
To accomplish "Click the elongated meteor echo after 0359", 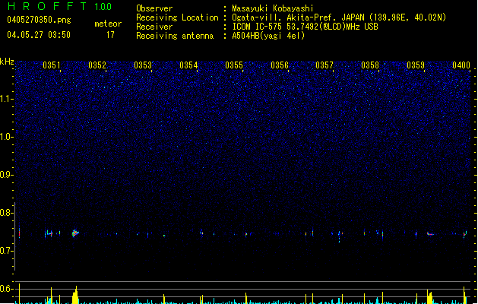I will [x=430, y=234].
